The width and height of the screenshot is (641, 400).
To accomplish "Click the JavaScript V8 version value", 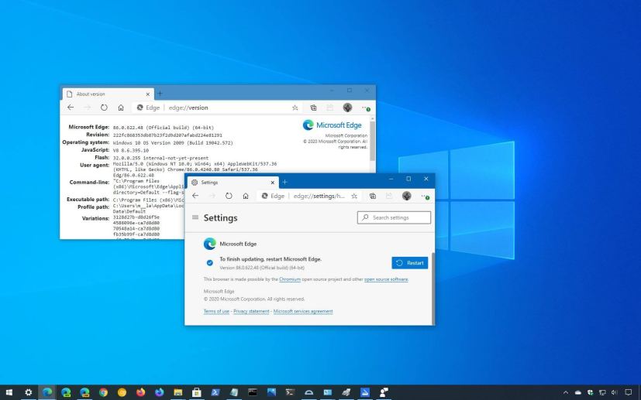I will 131,150.
